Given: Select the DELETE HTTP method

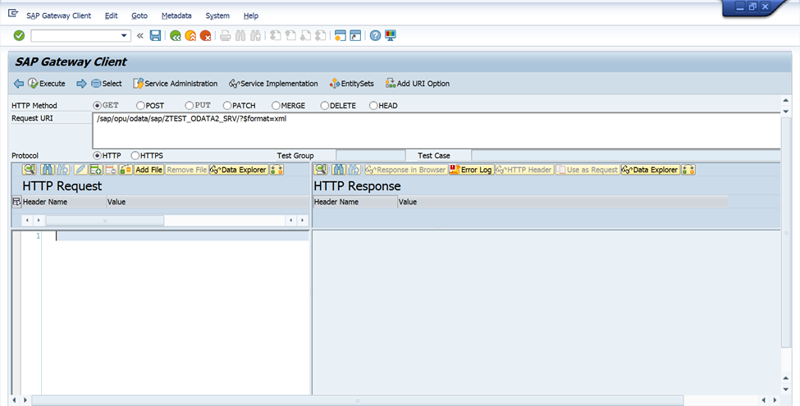Looking at the screenshot, I should click(324, 106).
